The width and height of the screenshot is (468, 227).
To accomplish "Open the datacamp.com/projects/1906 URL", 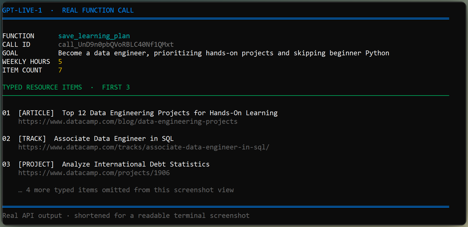I will [94, 173].
